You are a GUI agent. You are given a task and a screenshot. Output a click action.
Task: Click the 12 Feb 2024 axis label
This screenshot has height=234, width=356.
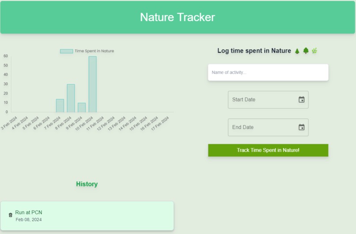click(x=106, y=123)
